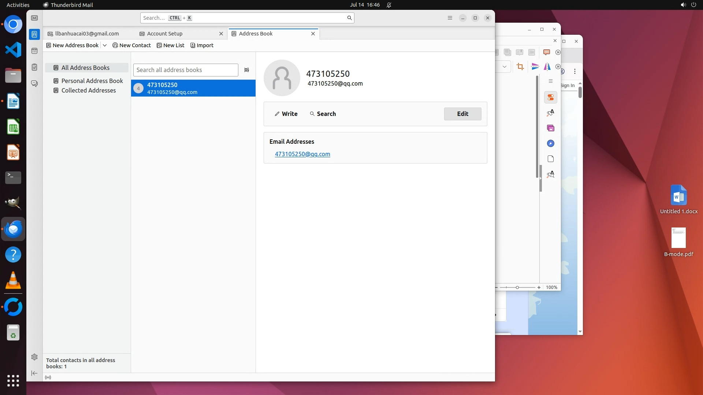Open the dropdown chevron in background window
The height and width of the screenshot is (395, 703).
pyautogui.click(x=505, y=67)
